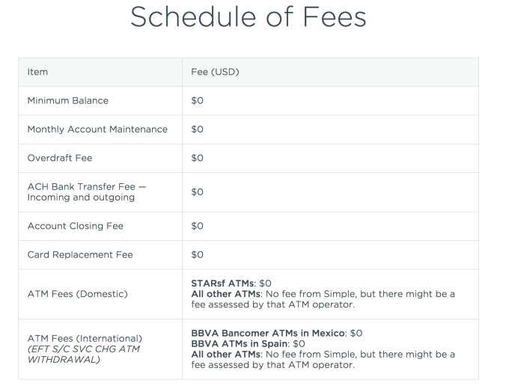Click the $0 value for Card Replacement Fee
Screen dimensions: 509x392
tap(198, 255)
